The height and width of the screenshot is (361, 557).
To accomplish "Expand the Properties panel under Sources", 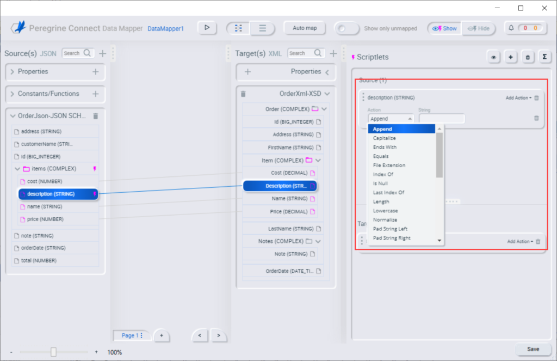I will 12,71.
